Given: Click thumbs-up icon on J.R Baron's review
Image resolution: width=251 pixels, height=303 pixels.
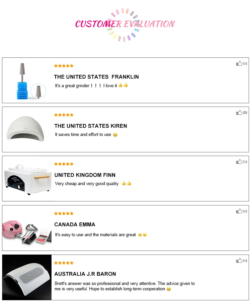Looking at the screenshot, I should pos(239,261).
